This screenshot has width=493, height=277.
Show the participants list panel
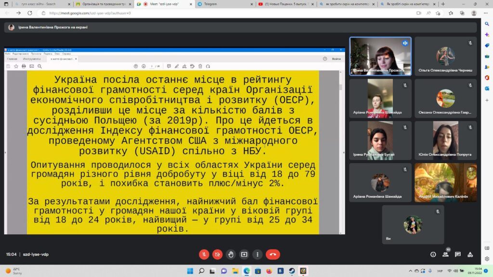445,254
